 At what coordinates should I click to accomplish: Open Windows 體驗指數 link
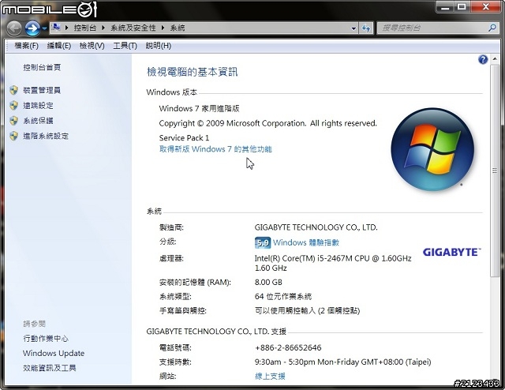pyautogui.click(x=306, y=242)
